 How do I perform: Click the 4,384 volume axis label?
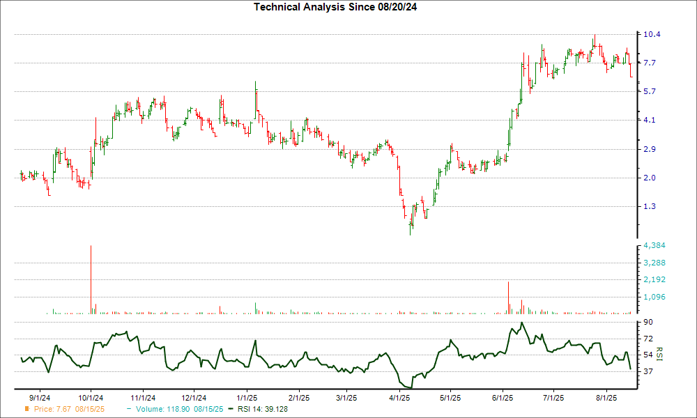click(x=654, y=246)
